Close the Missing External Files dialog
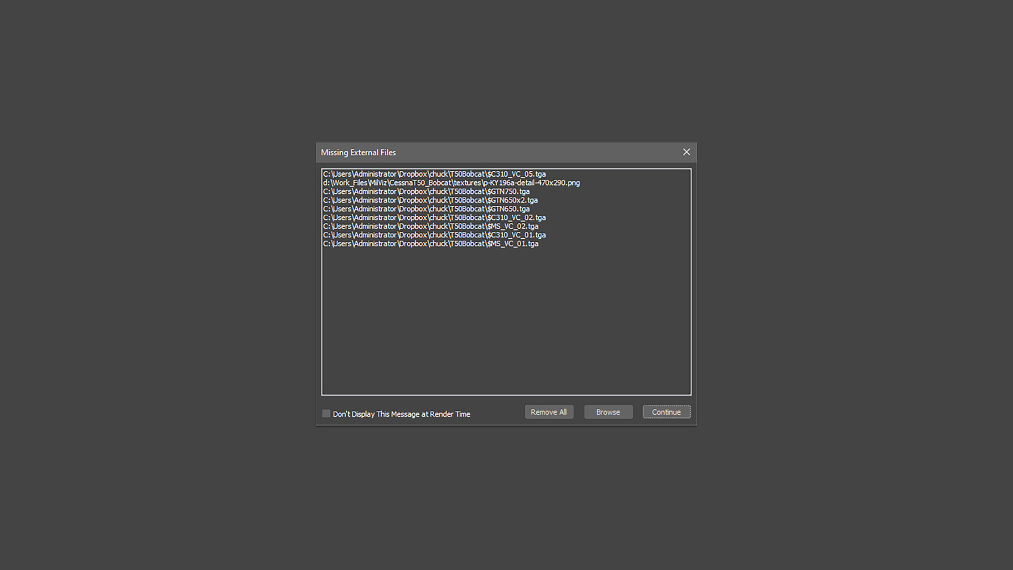This screenshot has height=570, width=1013. [x=686, y=152]
